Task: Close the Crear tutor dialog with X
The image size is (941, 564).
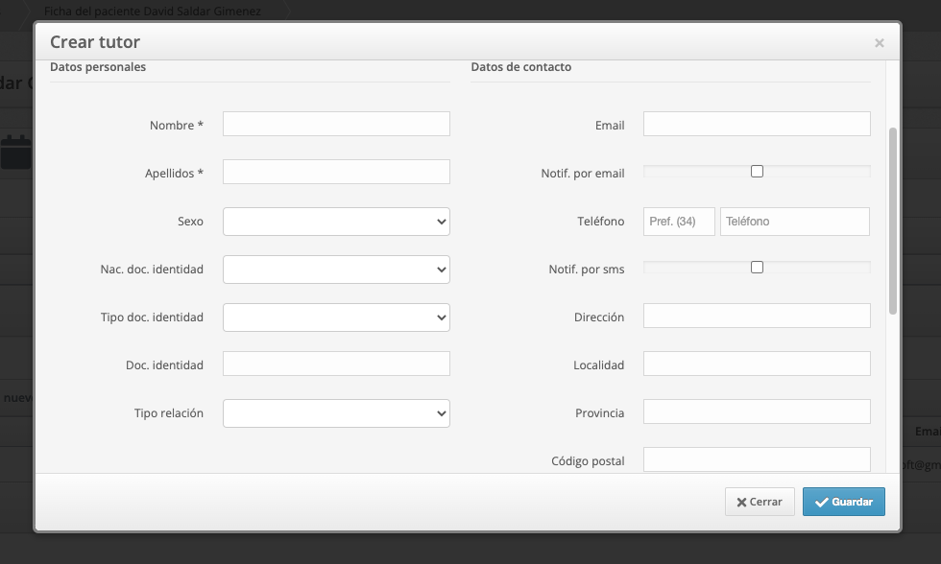Action: click(x=880, y=43)
